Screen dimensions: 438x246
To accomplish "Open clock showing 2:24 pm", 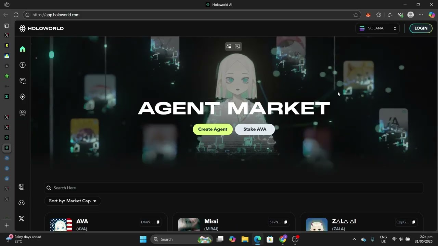I will tap(424, 239).
